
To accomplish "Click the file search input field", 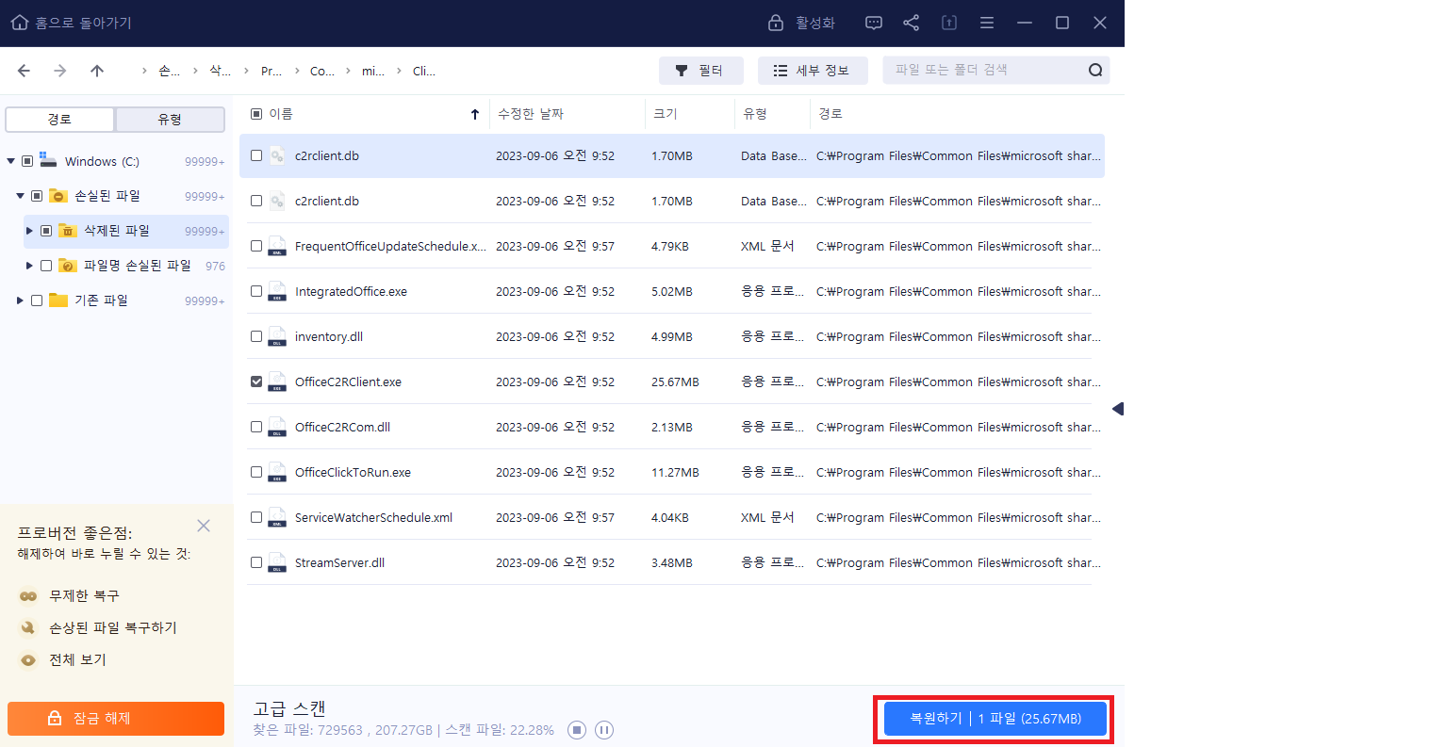I will pyautogui.click(x=980, y=70).
